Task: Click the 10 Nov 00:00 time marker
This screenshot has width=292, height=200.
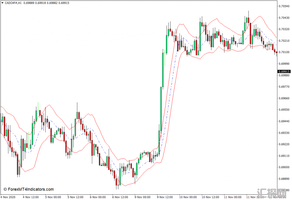Action: tap(188, 197)
